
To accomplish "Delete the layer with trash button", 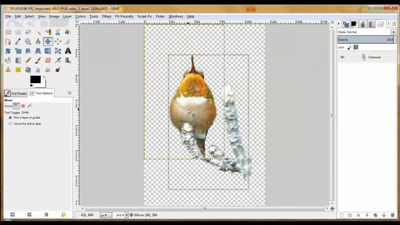I will coord(392,215).
